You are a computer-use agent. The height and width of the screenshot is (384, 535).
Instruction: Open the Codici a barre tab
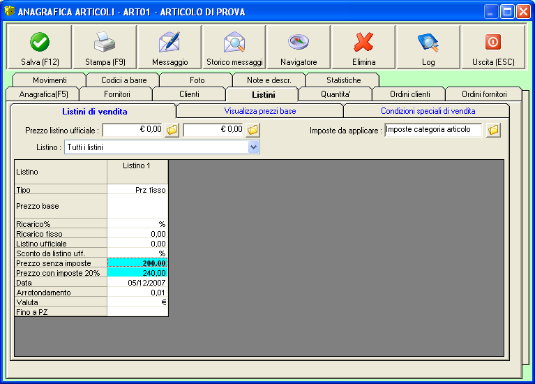pyautogui.click(x=124, y=80)
